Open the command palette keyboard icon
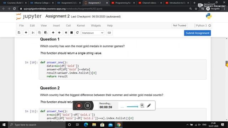The width and height of the screenshot is (228, 128). [109, 33]
